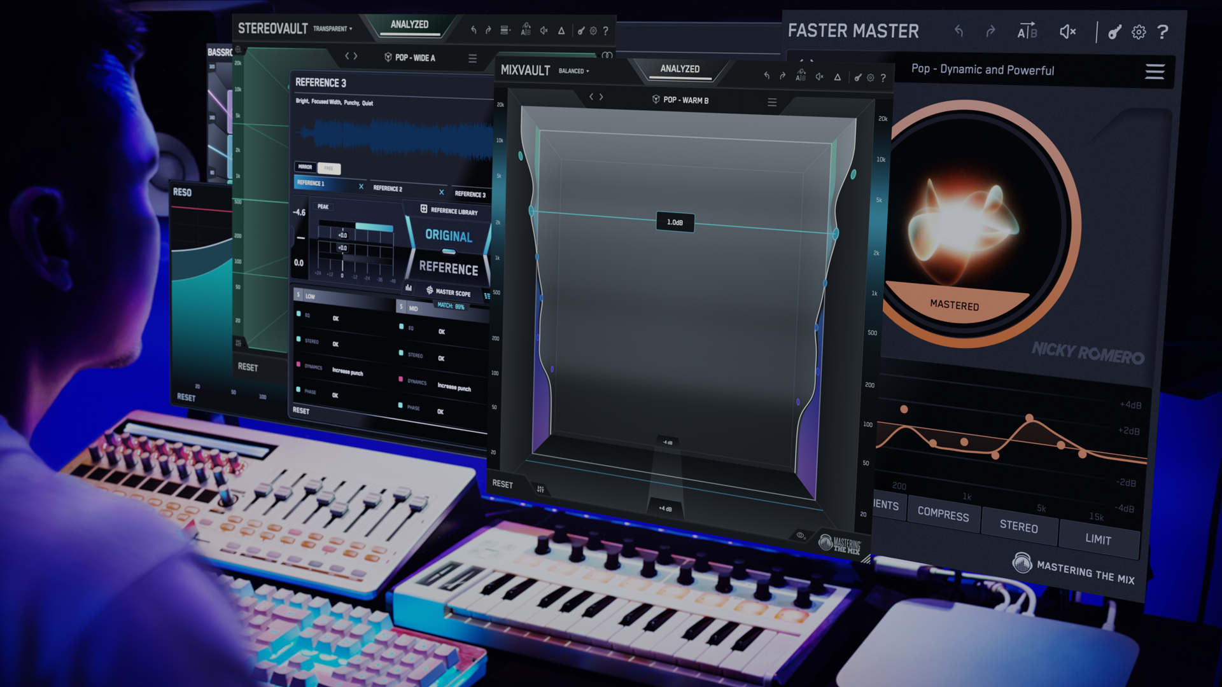Open STEREOVAULT hamburger preset menu
This screenshot has height=687, width=1222.
(x=472, y=59)
